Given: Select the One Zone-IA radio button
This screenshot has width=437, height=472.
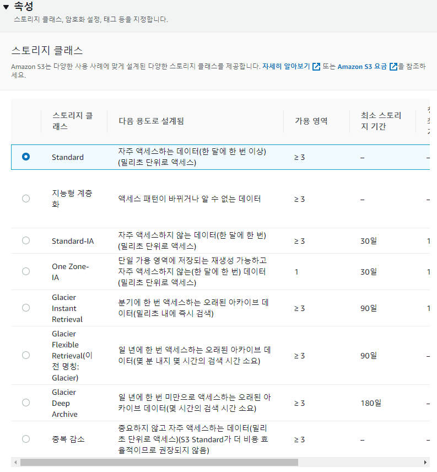Looking at the screenshot, I should point(26,271).
